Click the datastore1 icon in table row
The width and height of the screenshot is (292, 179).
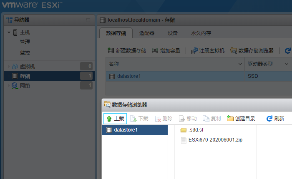point(112,76)
